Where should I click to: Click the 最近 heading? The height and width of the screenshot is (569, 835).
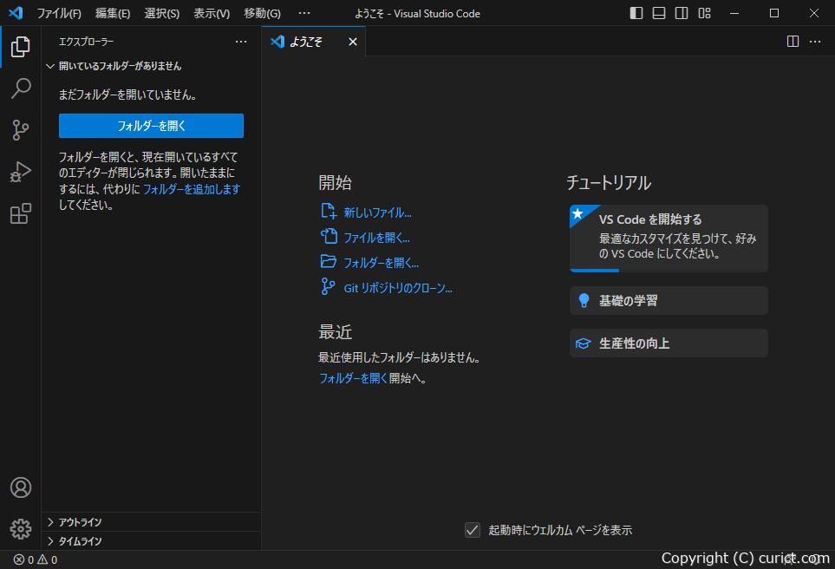(x=335, y=332)
